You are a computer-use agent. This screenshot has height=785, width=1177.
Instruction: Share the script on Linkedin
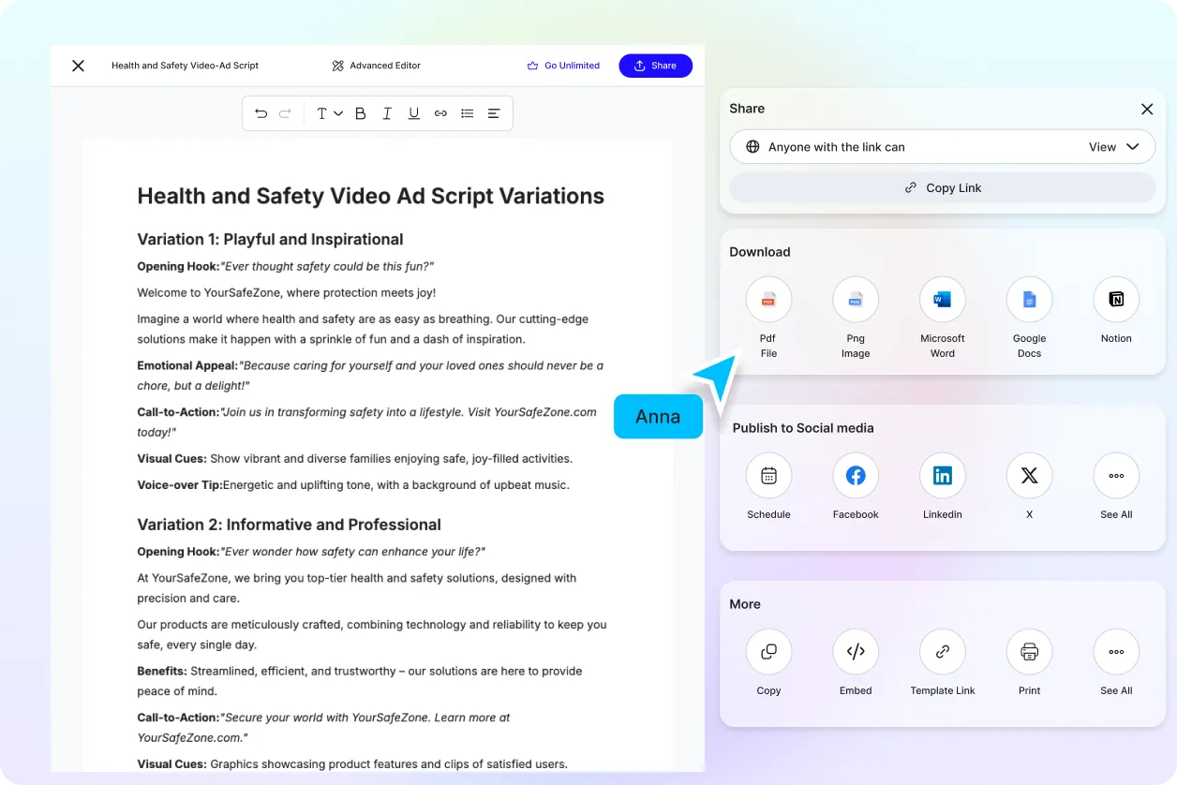pos(942,475)
